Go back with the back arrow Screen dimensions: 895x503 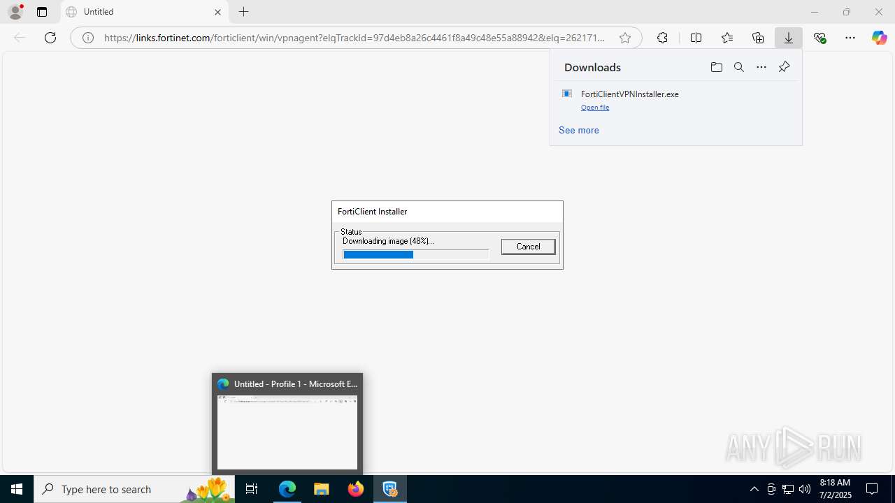tap(20, 38)
